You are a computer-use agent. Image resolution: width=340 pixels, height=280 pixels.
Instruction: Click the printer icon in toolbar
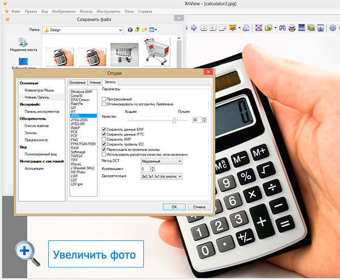coord(292,28)
